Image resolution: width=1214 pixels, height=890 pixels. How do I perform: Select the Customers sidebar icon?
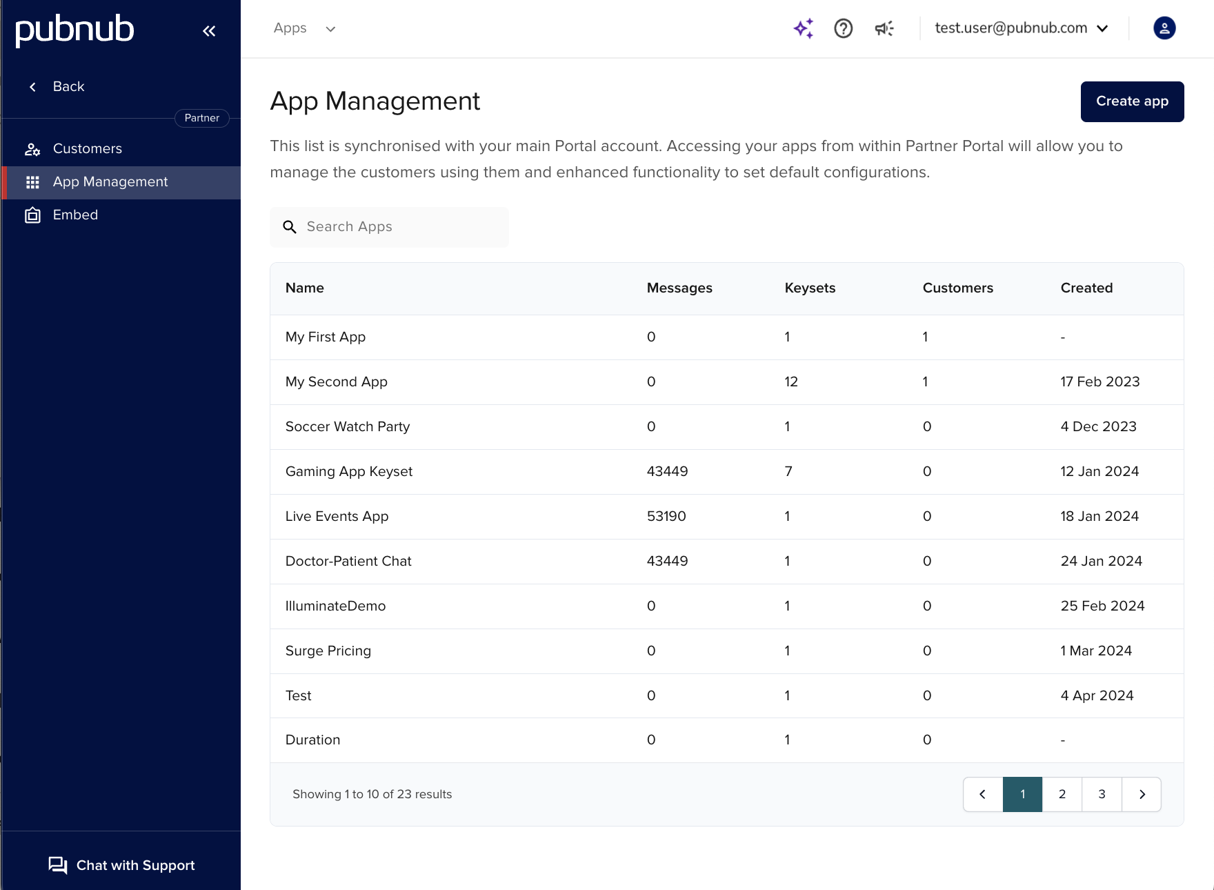pos(32,148)
